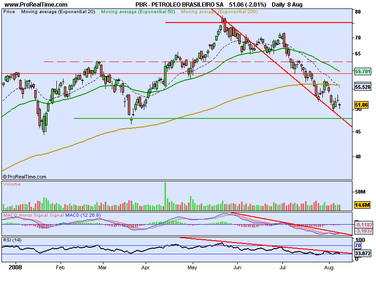Click the 51.06 (-2.01%) quote text
The image size is (376, 282).
(248, 5)
